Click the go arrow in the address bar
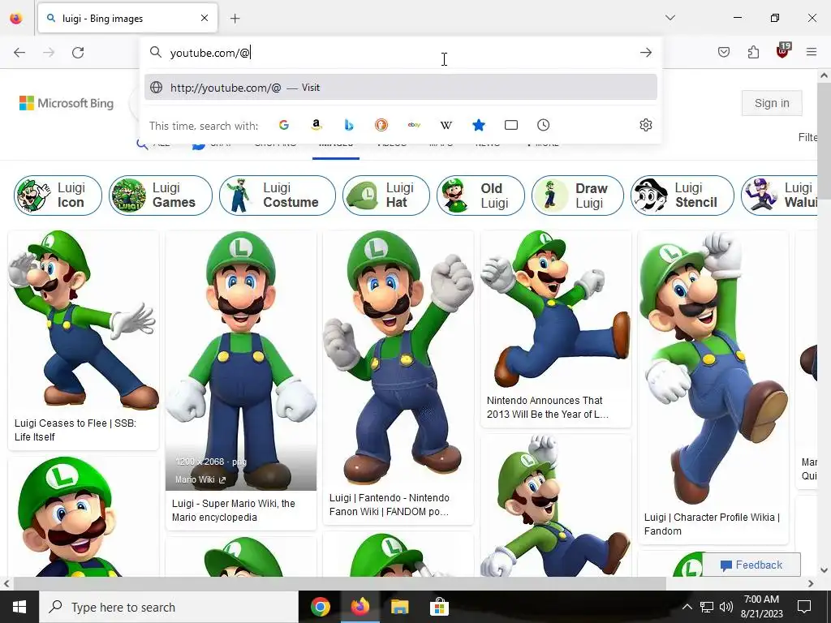Image resolution: width=831 pixels, height=623 pixels. pos(645,53)
